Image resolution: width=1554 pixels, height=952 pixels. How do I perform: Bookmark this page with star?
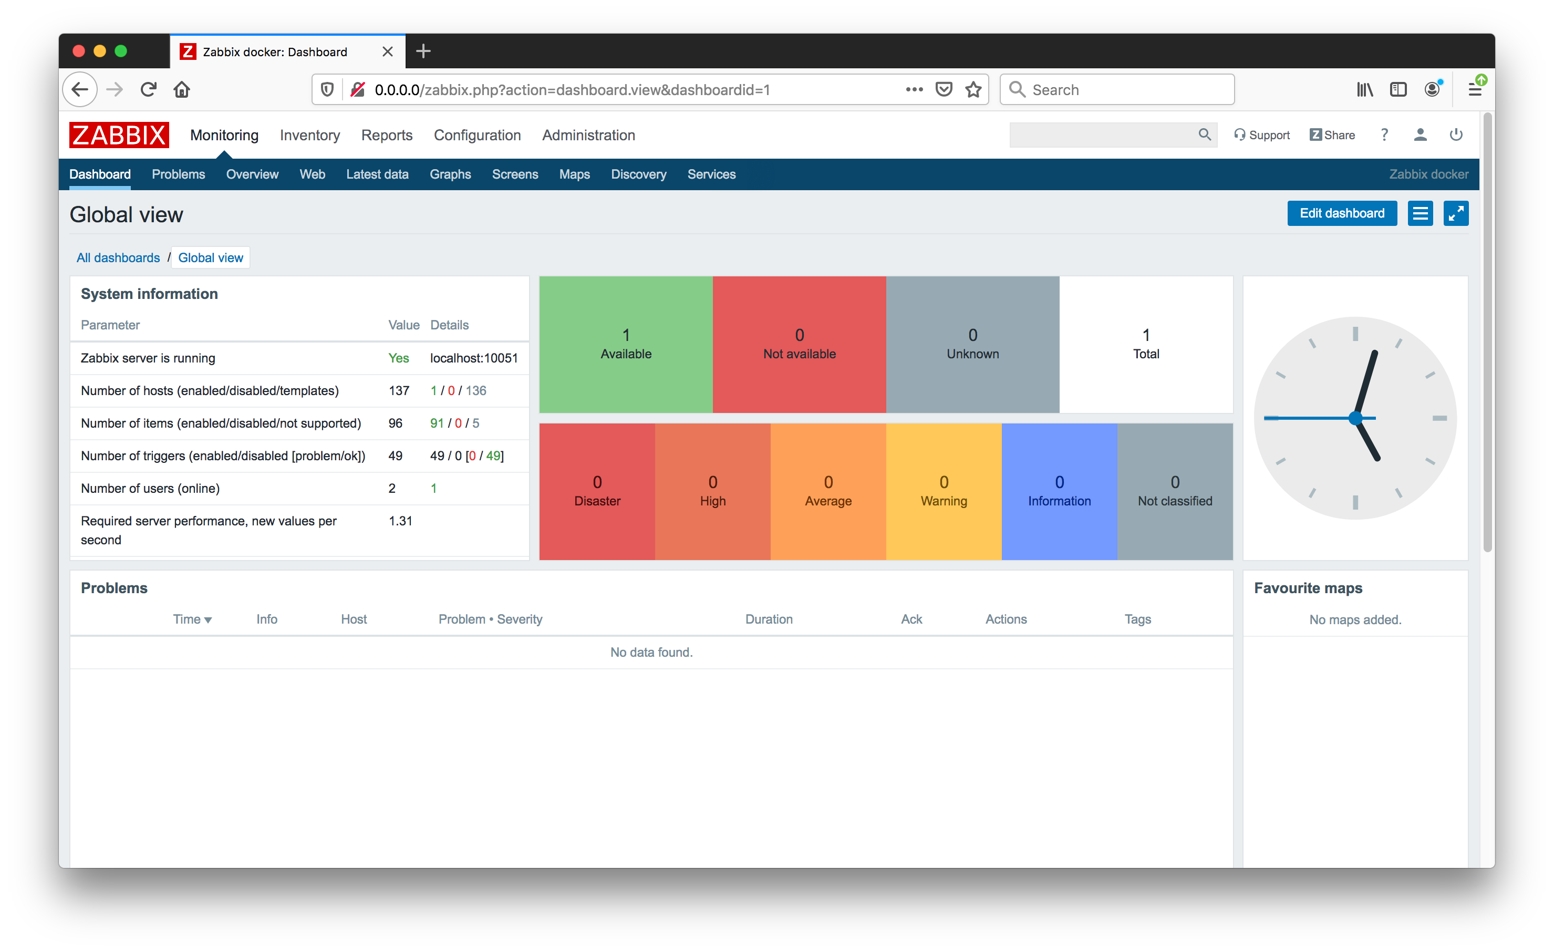click(973, 90)
